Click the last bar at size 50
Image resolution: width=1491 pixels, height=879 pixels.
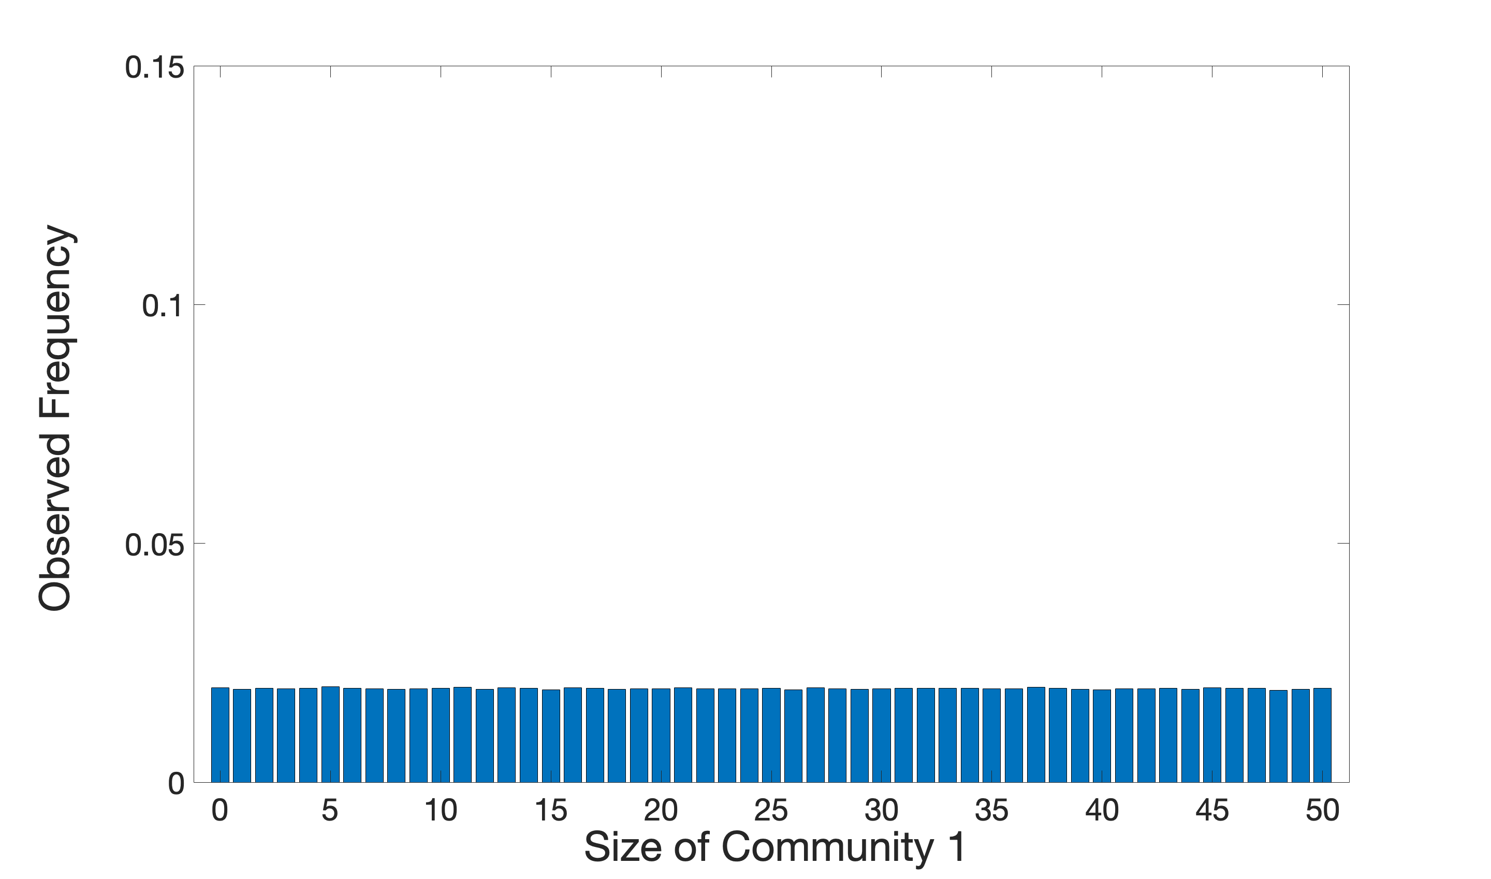tap(1322, 735)
